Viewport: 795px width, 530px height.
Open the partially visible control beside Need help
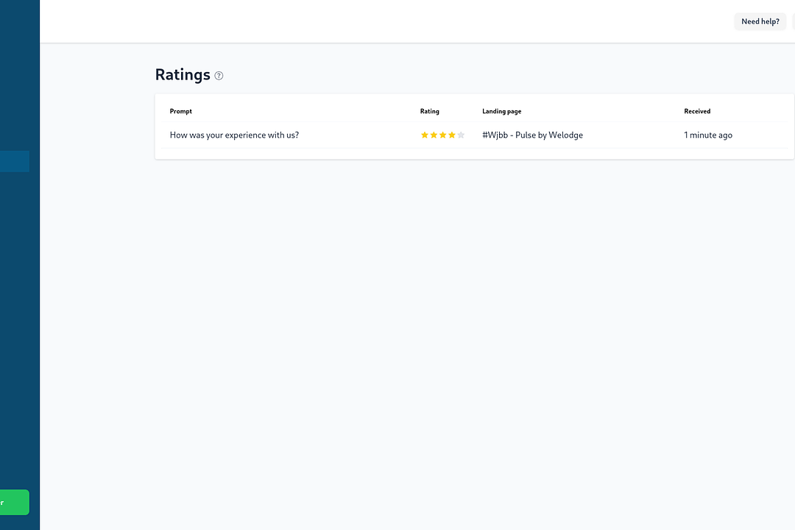(x=792, y=21)
